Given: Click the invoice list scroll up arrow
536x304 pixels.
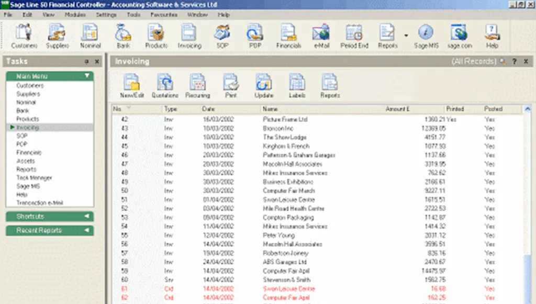Looking at the screenshot, I should click(x=528, y=109).
